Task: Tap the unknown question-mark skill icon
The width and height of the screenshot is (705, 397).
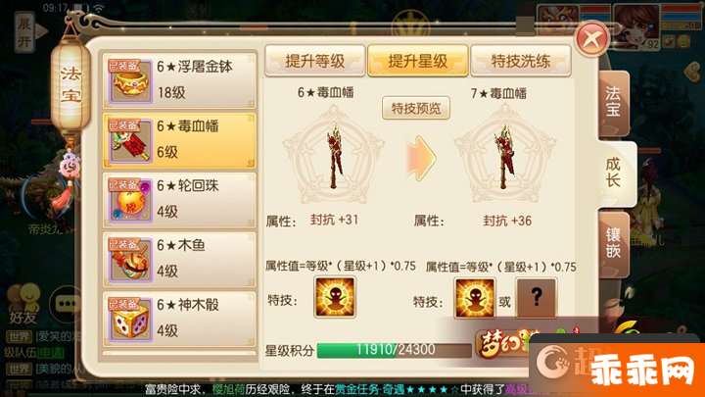Action: [x=536, y=298]
